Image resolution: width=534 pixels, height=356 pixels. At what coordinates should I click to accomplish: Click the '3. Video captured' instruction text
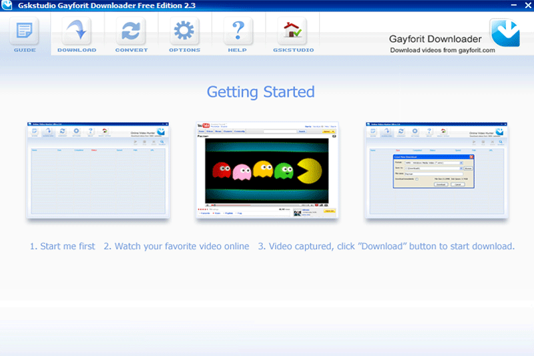click(x=386, y=246)
